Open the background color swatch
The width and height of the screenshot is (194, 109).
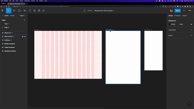coord(169,24)
